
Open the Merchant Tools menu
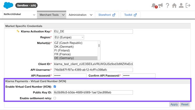(52, 15)
